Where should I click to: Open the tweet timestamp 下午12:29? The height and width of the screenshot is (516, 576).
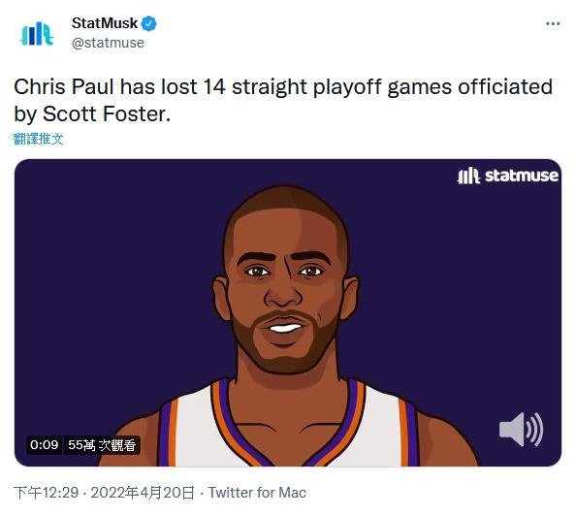46,493
